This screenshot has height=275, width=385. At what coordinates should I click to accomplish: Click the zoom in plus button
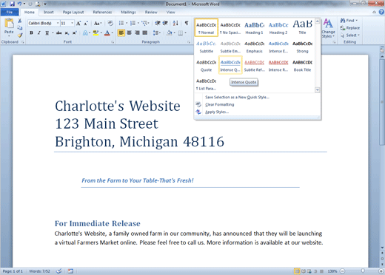tap(381, 271)
